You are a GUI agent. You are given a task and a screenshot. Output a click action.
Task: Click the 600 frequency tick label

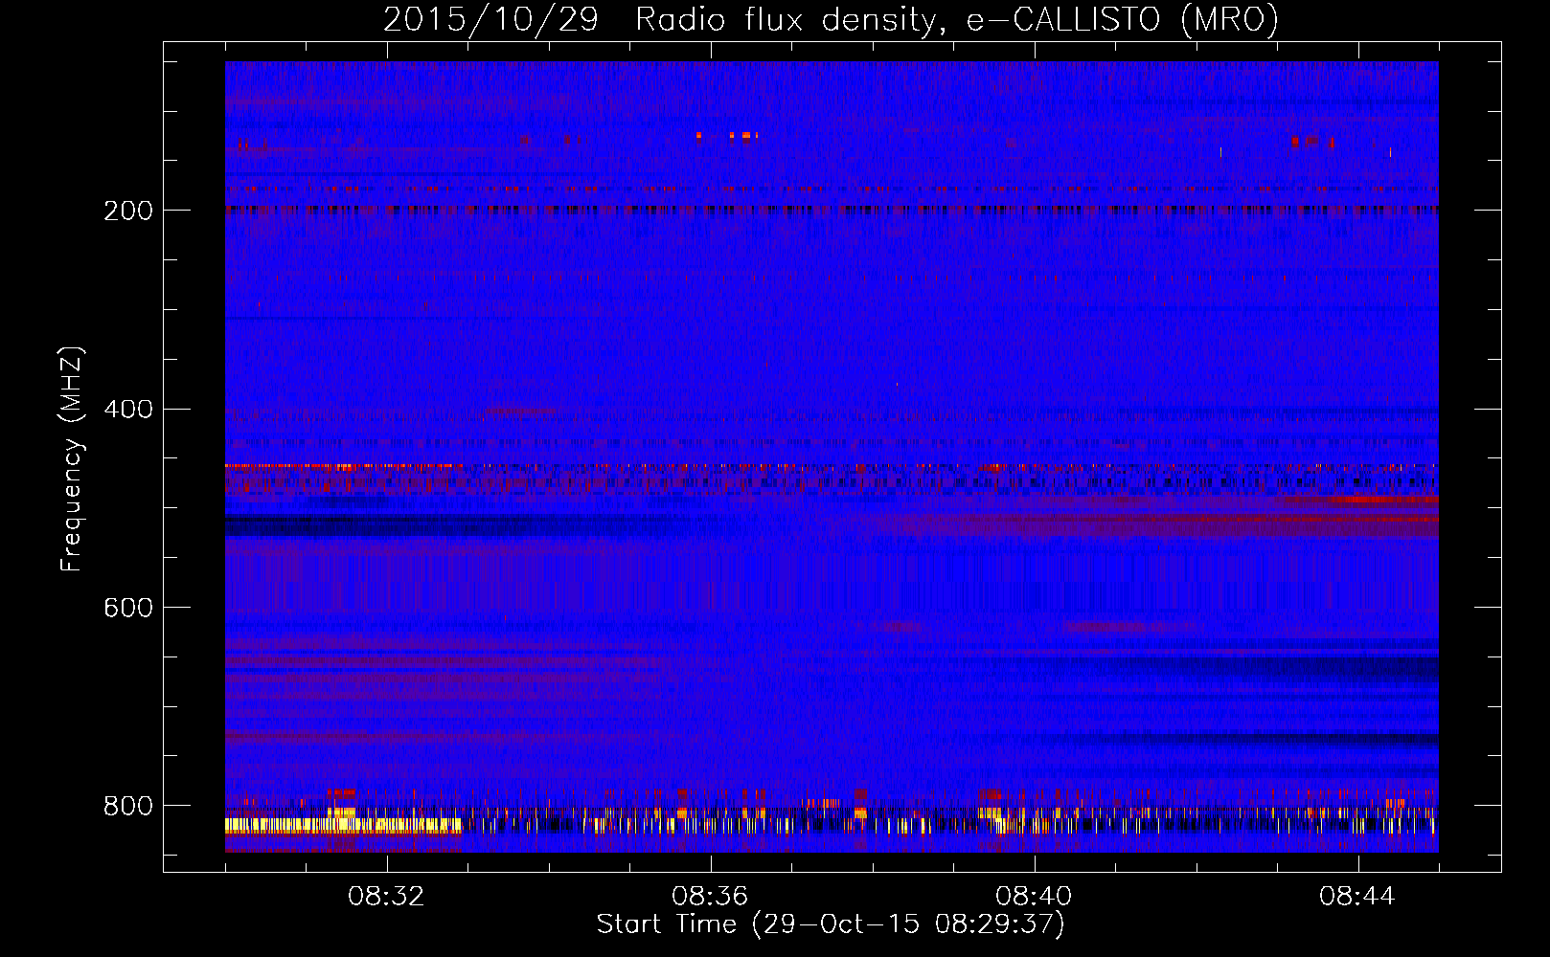(x=128, y=609)
